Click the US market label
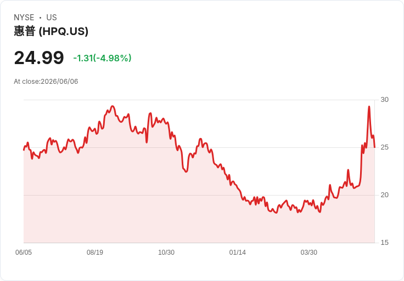Image resolution: width=404 pixels, height=281 pixels. 52,18
